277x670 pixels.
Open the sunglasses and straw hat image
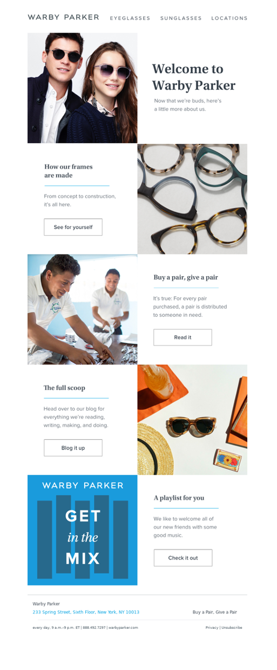pyautogui.click(x=192, y=420)
